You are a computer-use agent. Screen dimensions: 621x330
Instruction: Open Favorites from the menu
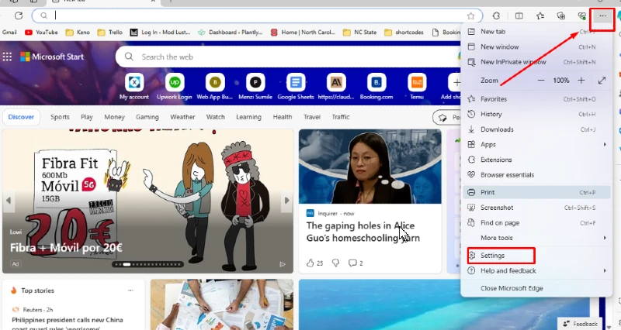tap(536, 99)
